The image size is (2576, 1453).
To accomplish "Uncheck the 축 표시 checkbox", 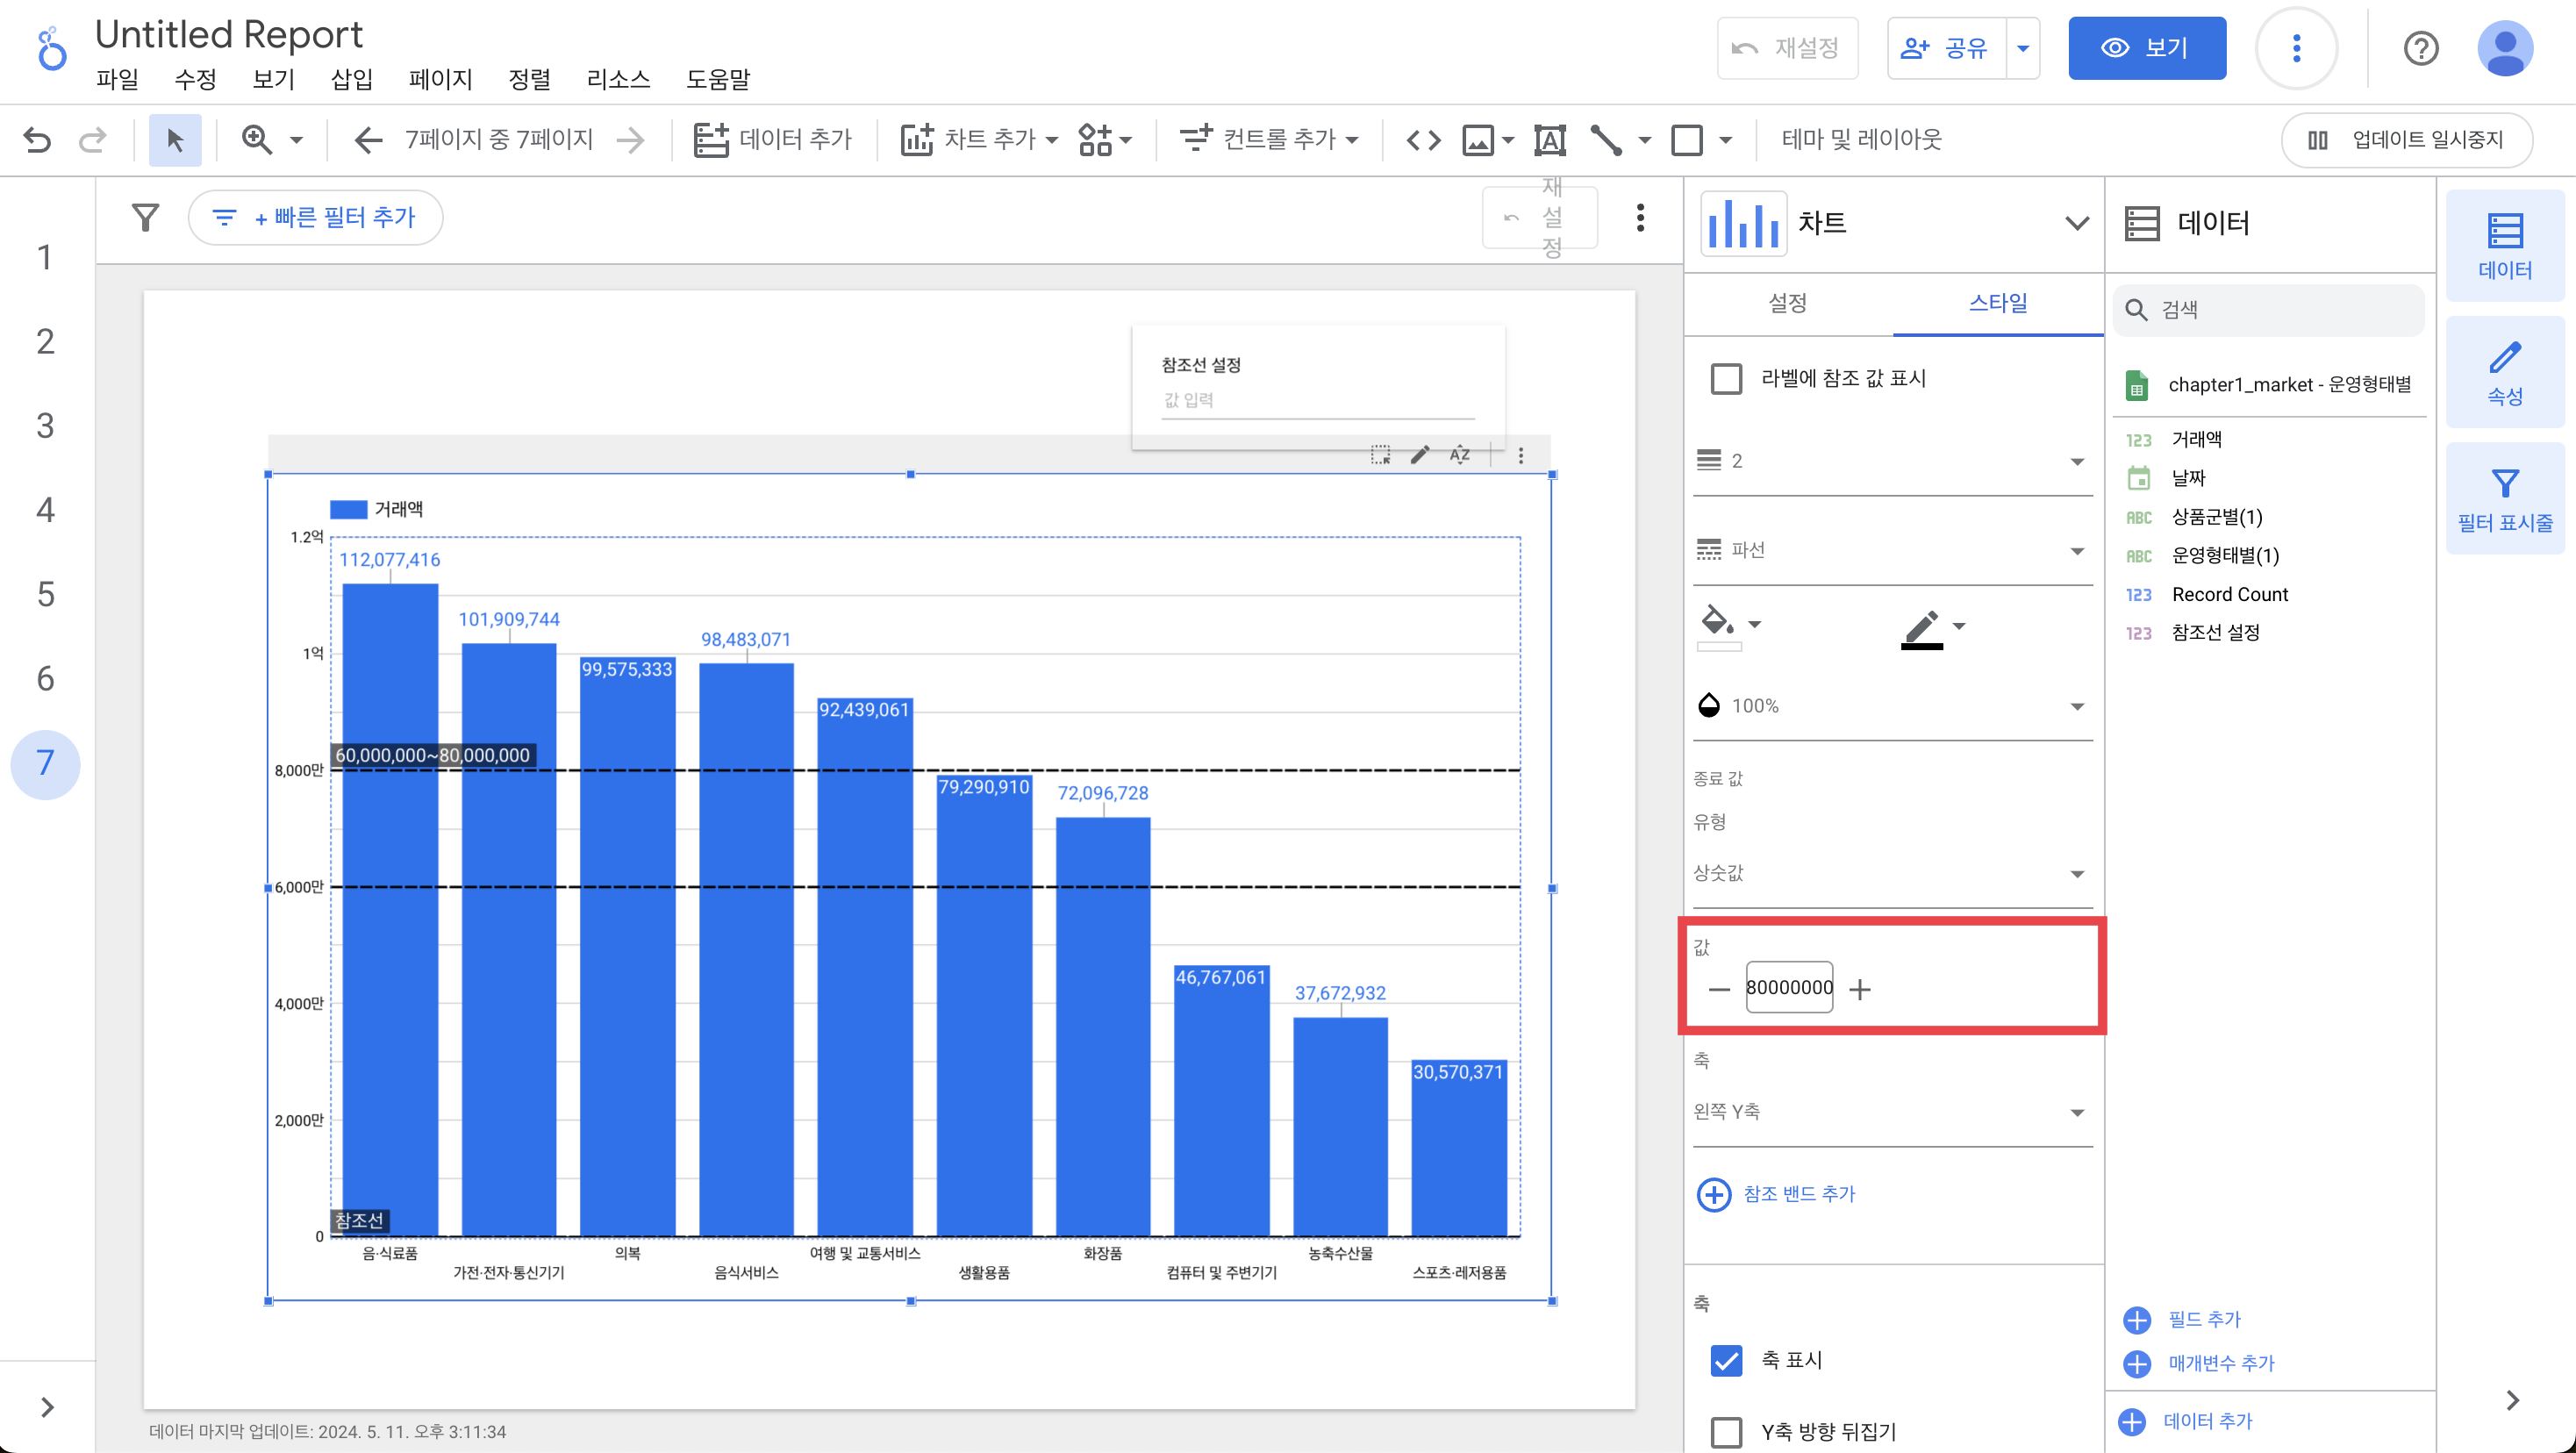I will pyautogui.click(x=1726, y=1360).
